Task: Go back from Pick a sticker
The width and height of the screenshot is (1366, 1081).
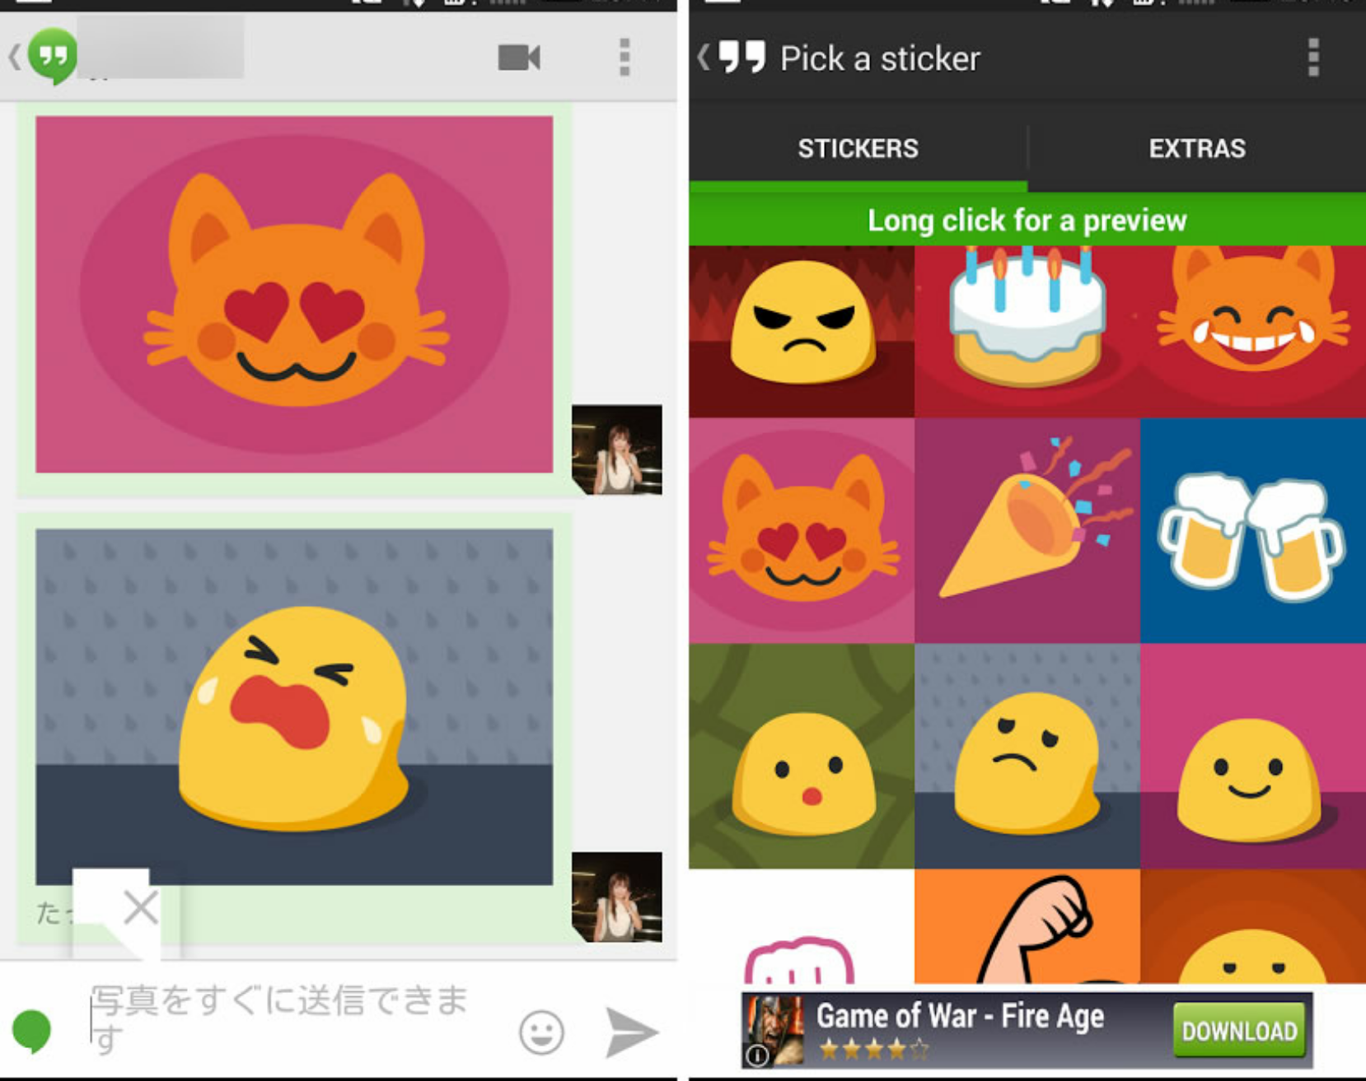Action: click(732, 58)
